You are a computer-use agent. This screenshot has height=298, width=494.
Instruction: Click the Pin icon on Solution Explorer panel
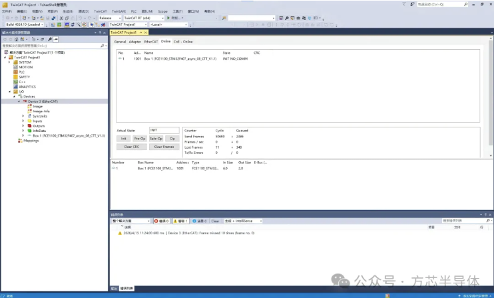tap(100, 33)
